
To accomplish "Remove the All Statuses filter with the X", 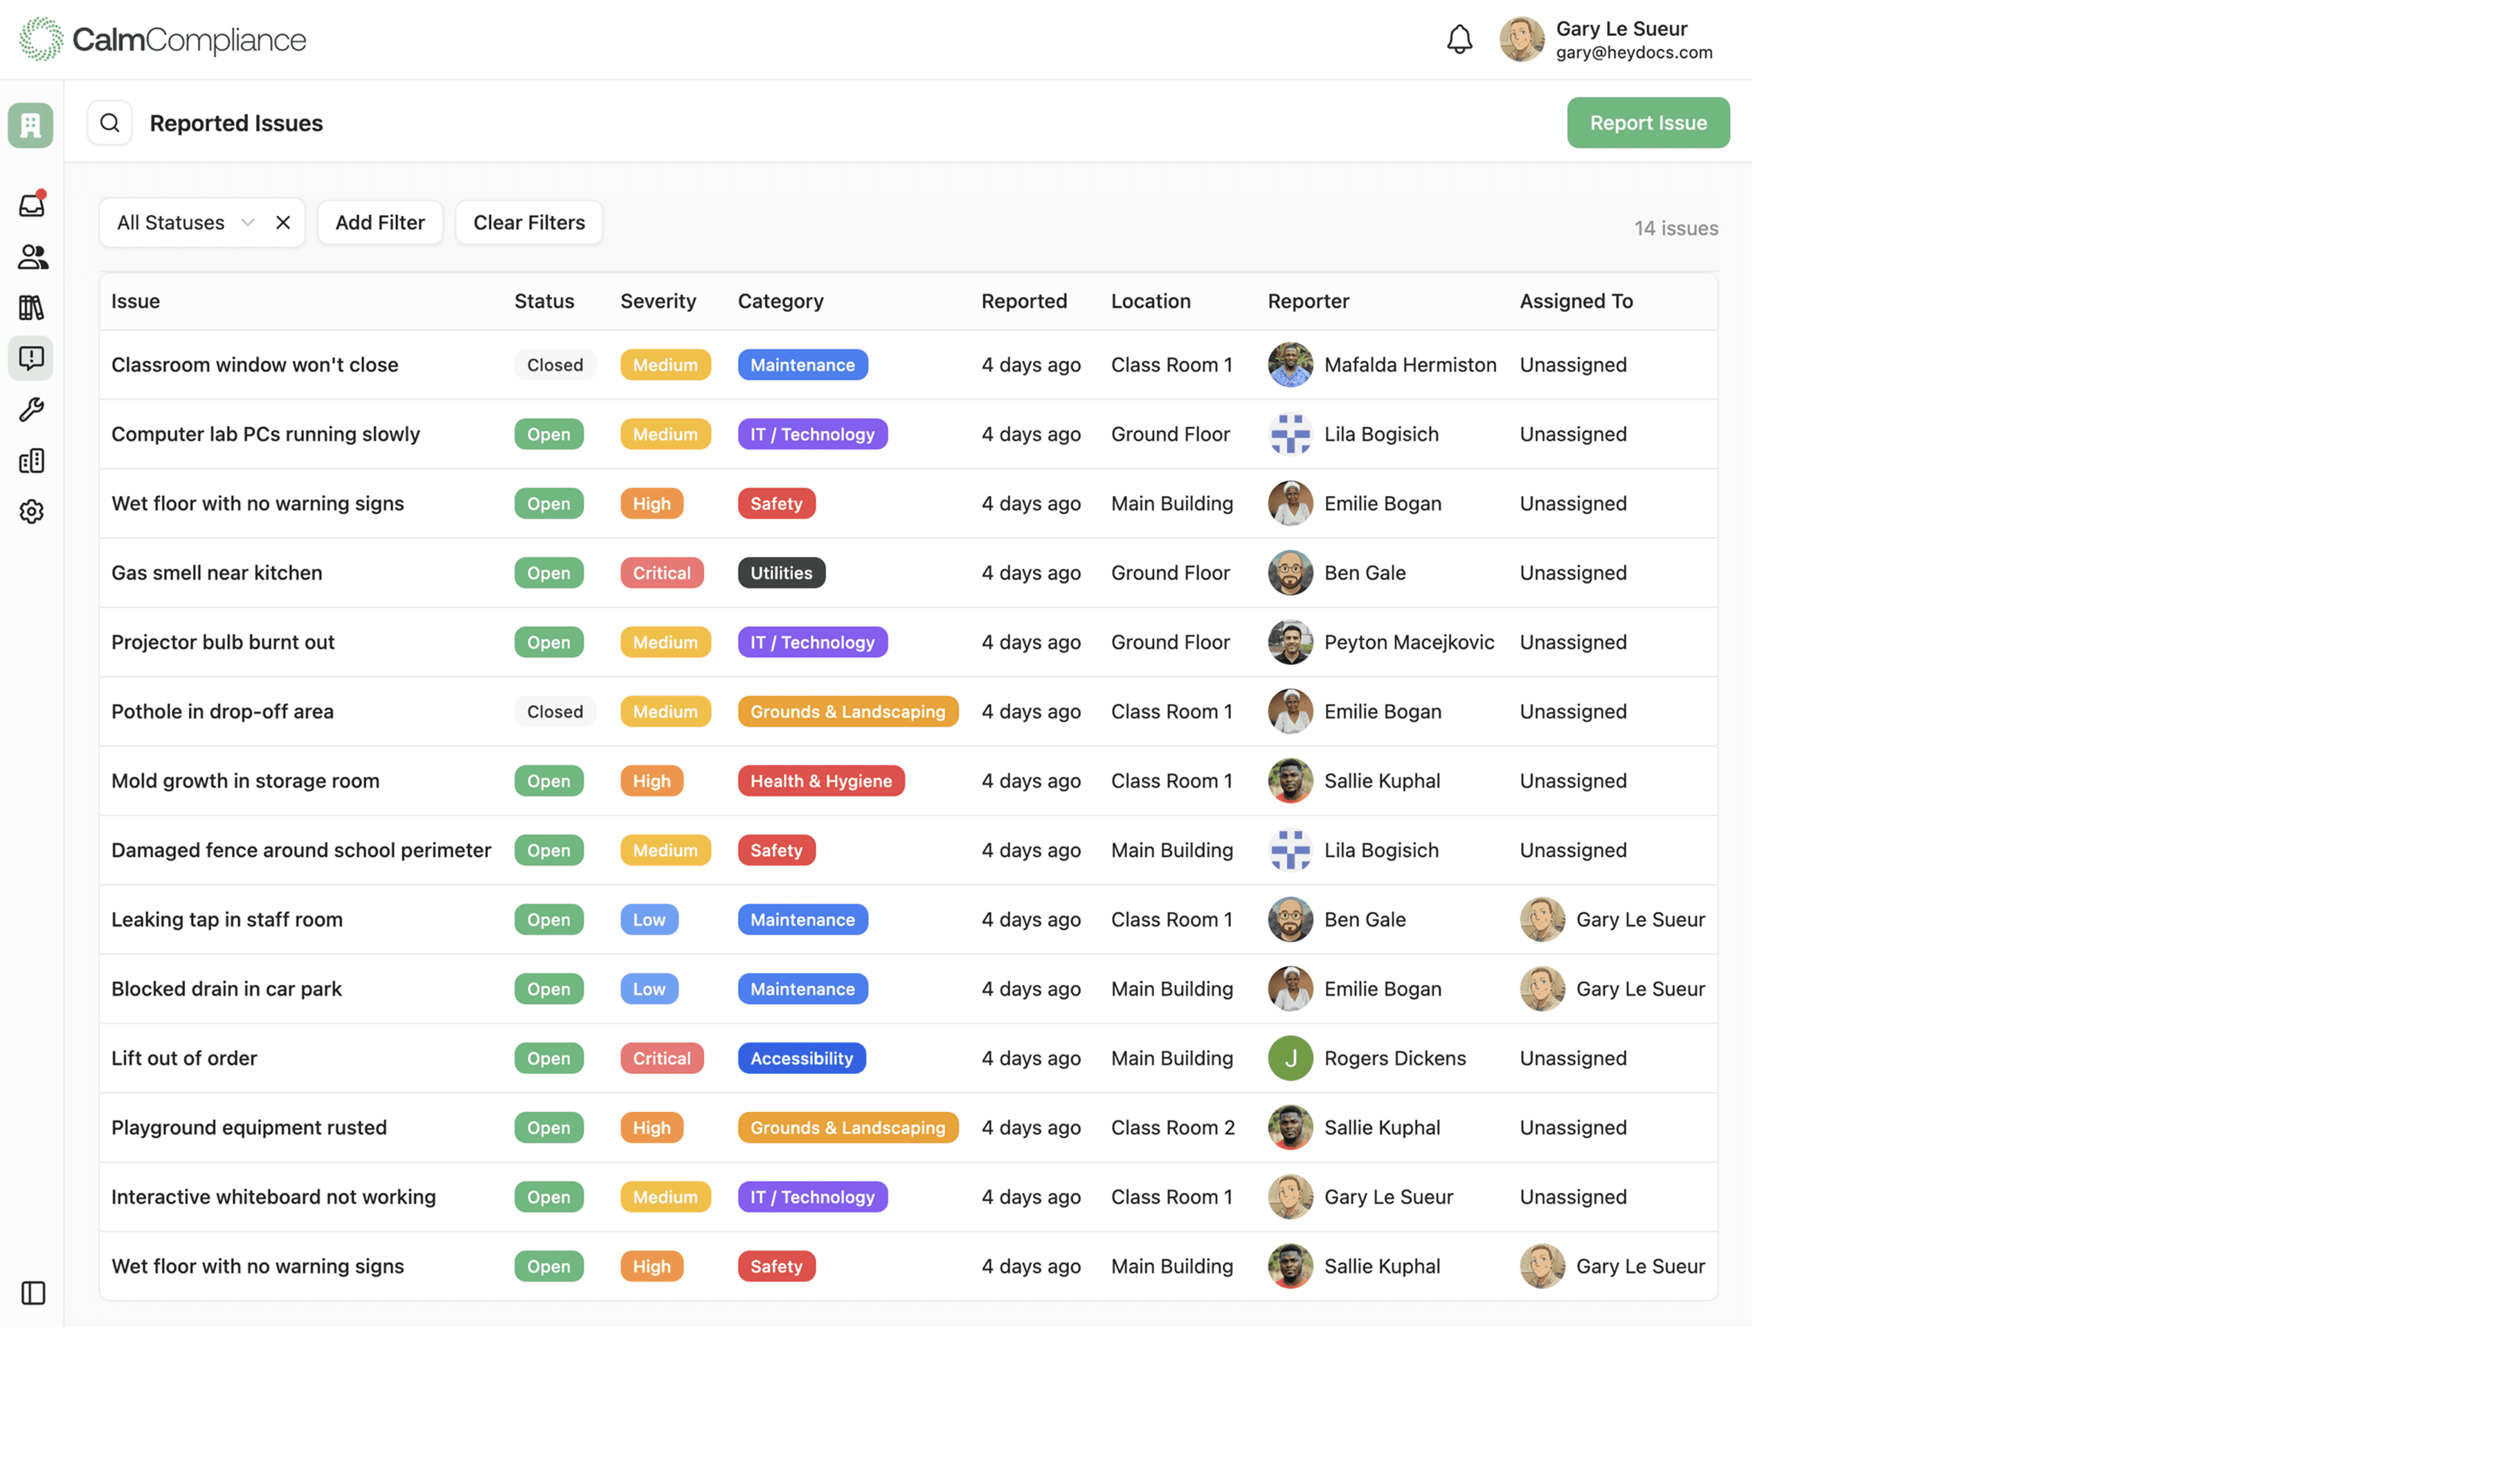I will [283, 222].
